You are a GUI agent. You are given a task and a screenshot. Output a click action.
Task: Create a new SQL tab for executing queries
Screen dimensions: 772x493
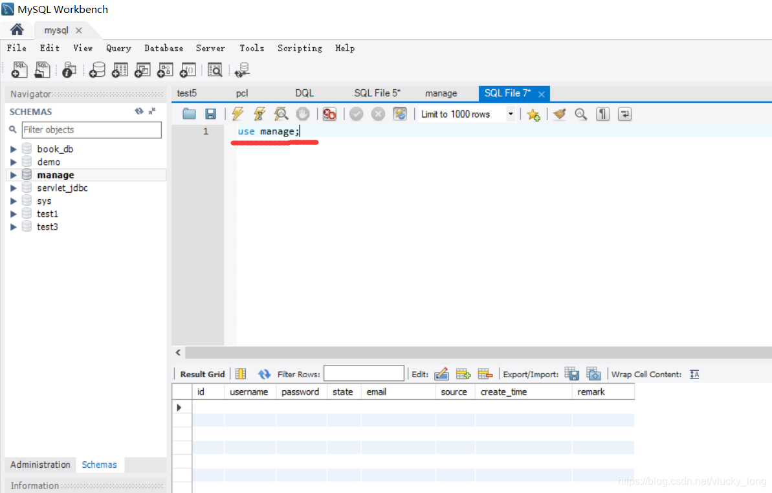pyautogui.click(x=19, y=69)
